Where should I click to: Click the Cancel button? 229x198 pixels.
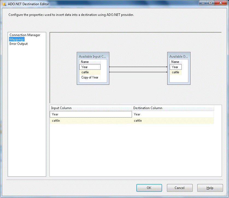click(x=180, y=188)
